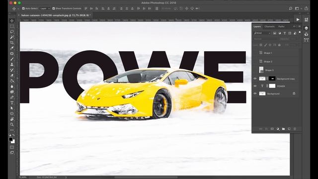318x179 pixels.
Task: Filter layers for pixel layers
Action: click(275, 33)
